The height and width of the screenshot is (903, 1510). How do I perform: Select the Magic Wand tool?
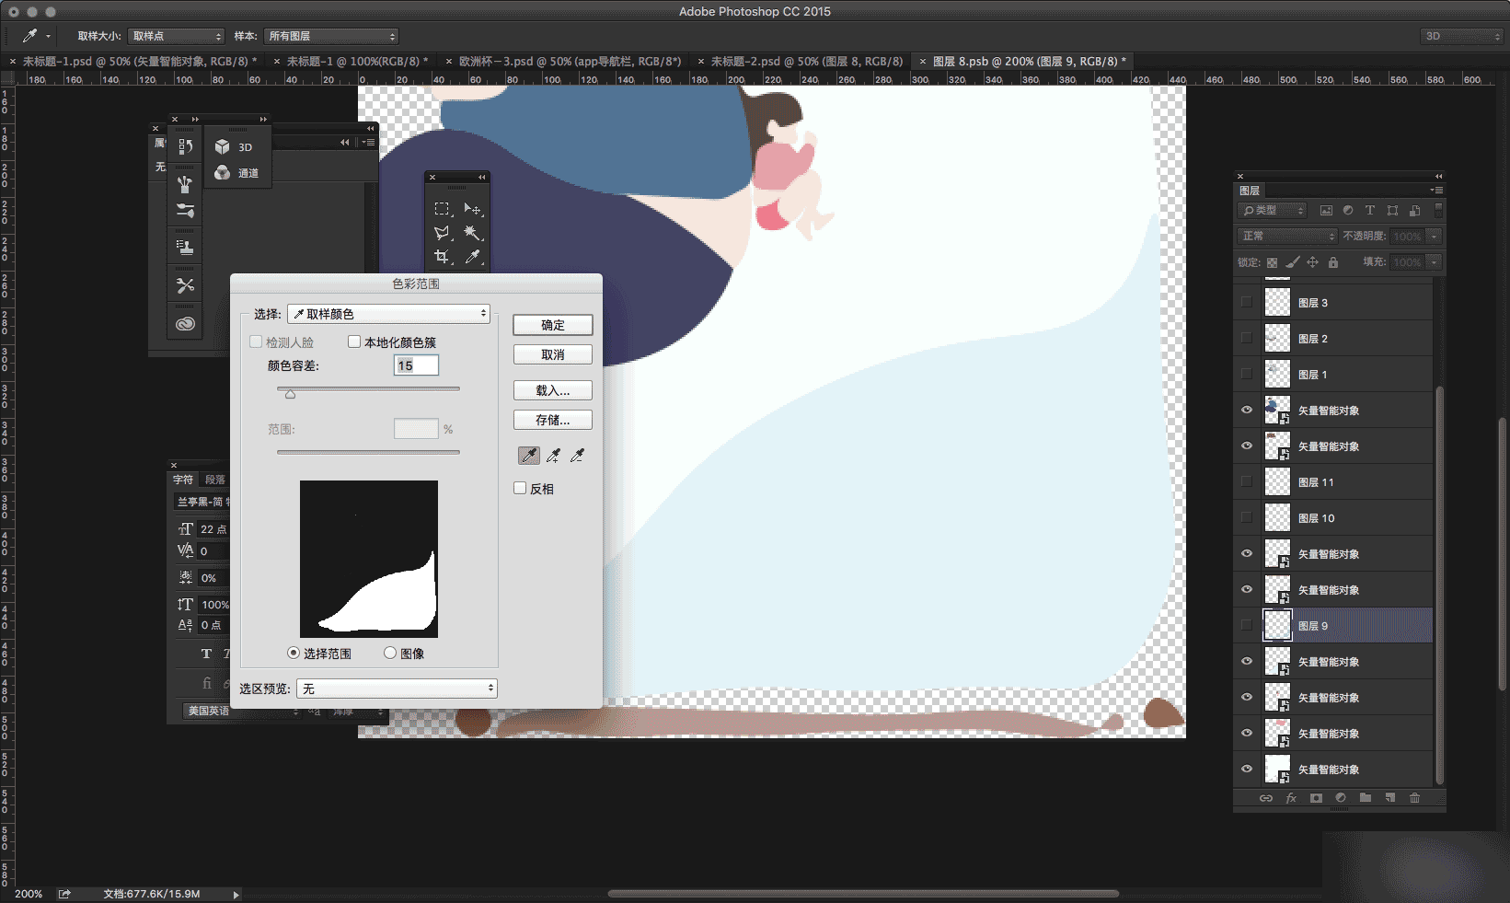coord(472,233)
